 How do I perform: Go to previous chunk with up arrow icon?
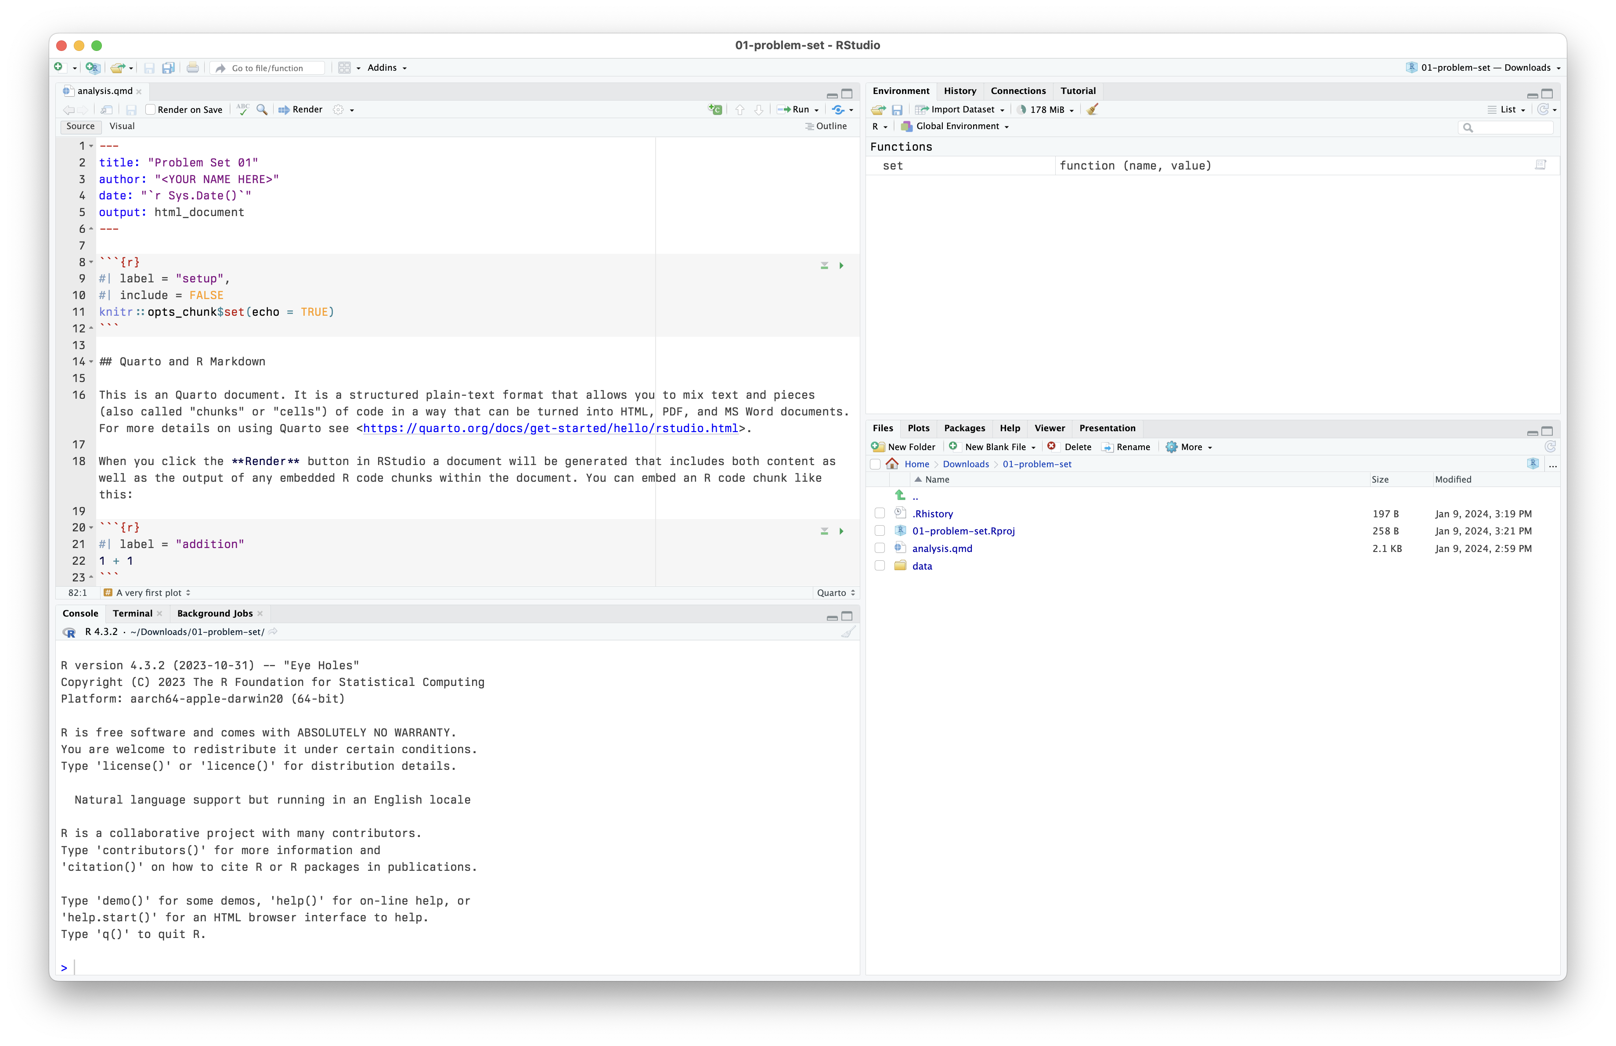click(x=740, y=109)
